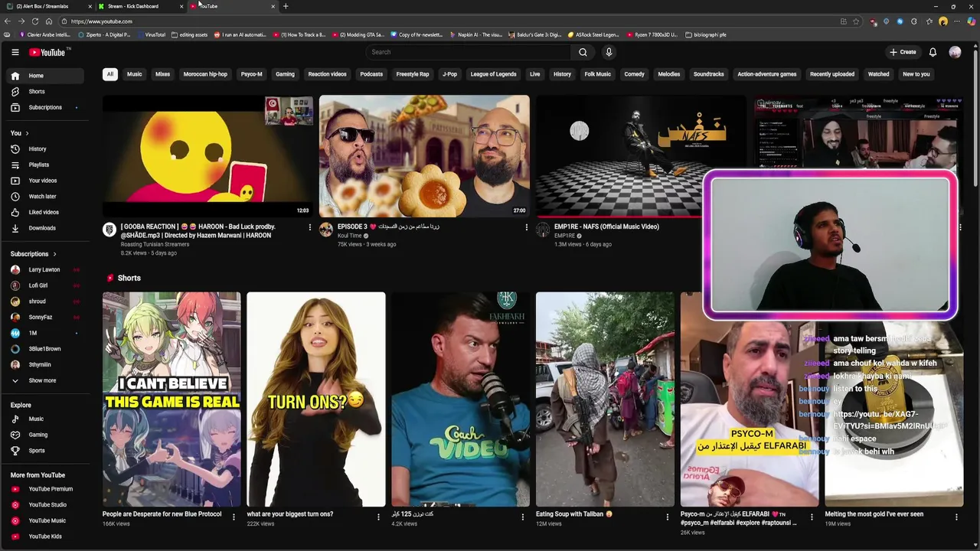Open EMP1RE NAFS video title
The image size is (980, 551).
click(606, 227)
